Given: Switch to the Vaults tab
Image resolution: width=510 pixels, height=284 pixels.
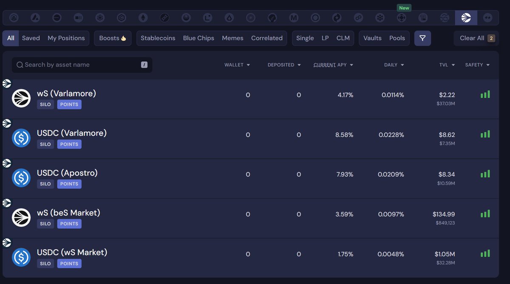Looking at the screenshot, I should tap(372, 38).
